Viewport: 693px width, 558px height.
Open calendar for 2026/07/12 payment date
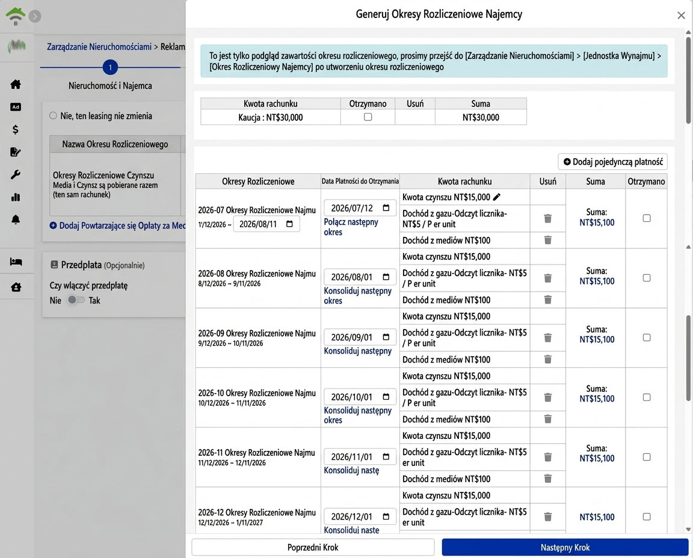pos(386,207)
